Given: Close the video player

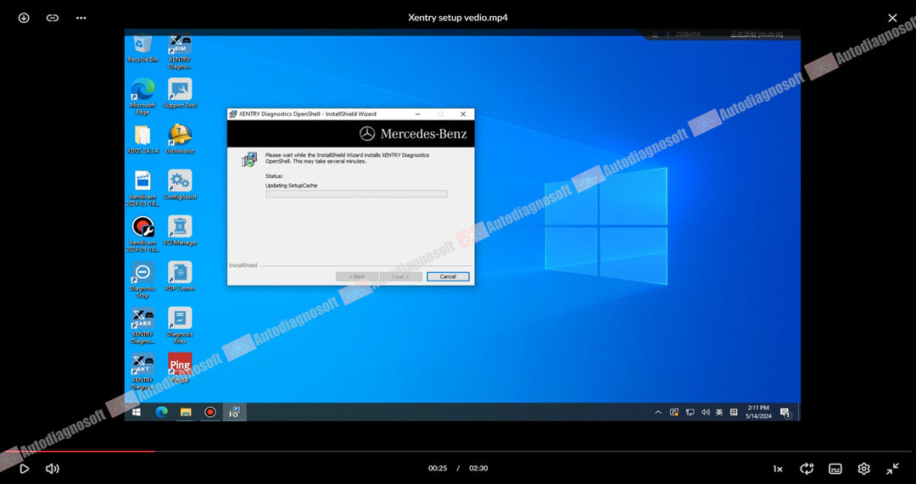Looking at the screenshot, I should 892,18.
